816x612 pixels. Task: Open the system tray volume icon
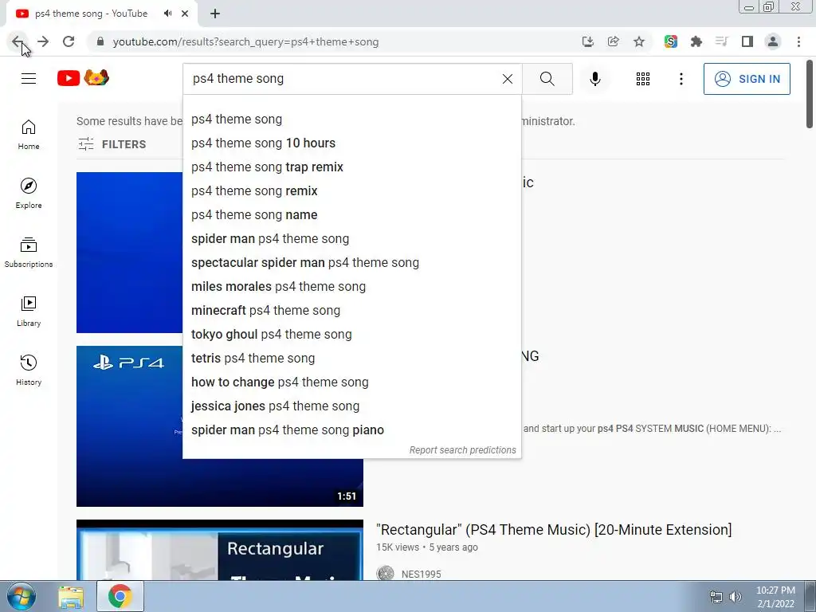pos(736,596)
